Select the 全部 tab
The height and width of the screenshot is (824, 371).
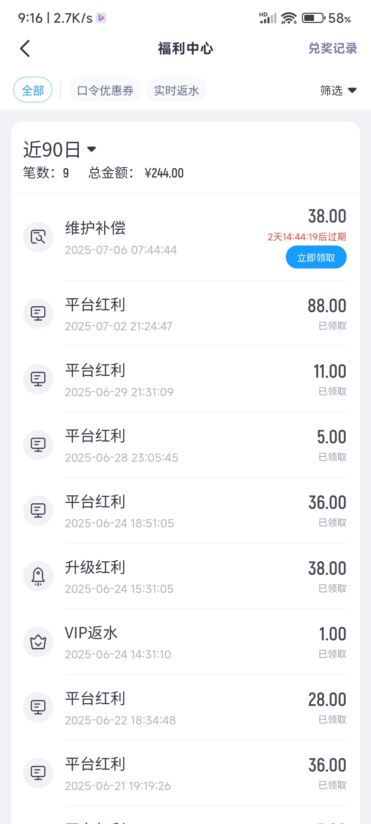coord(33,90)
